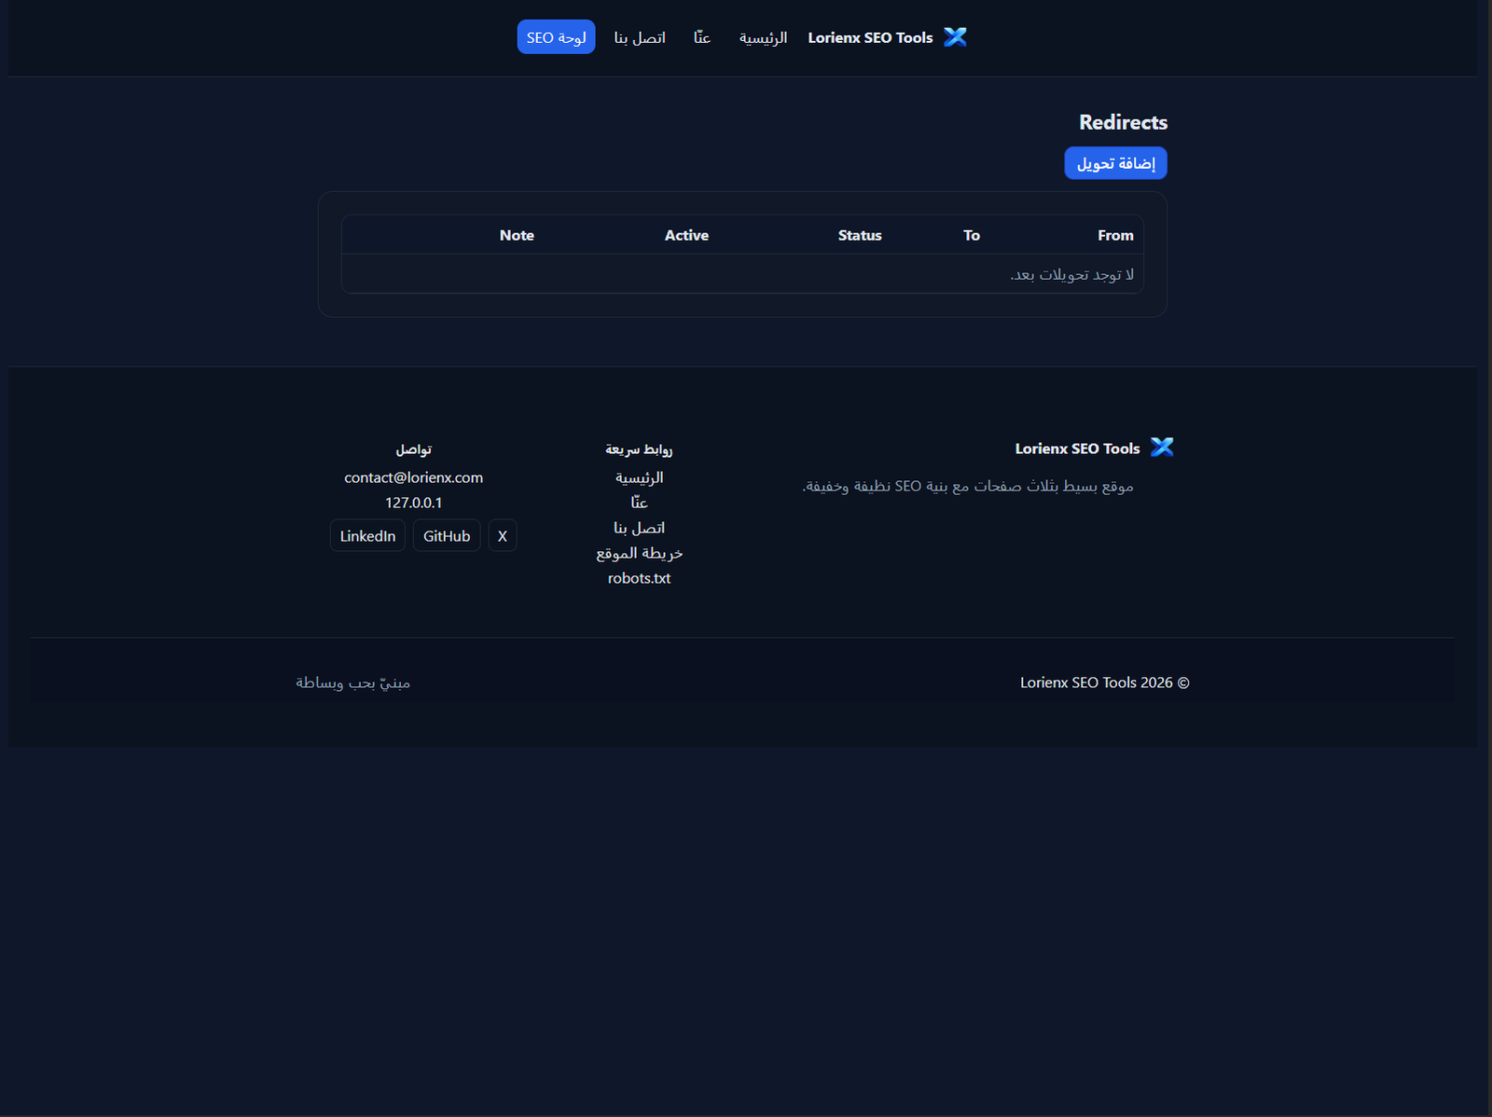Click the Active column header

(x=686, y=235)
